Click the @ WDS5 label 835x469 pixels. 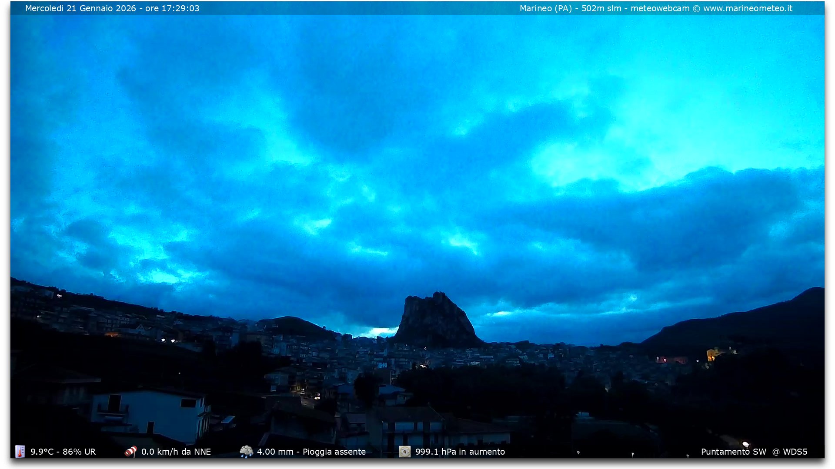coord(790,452)
